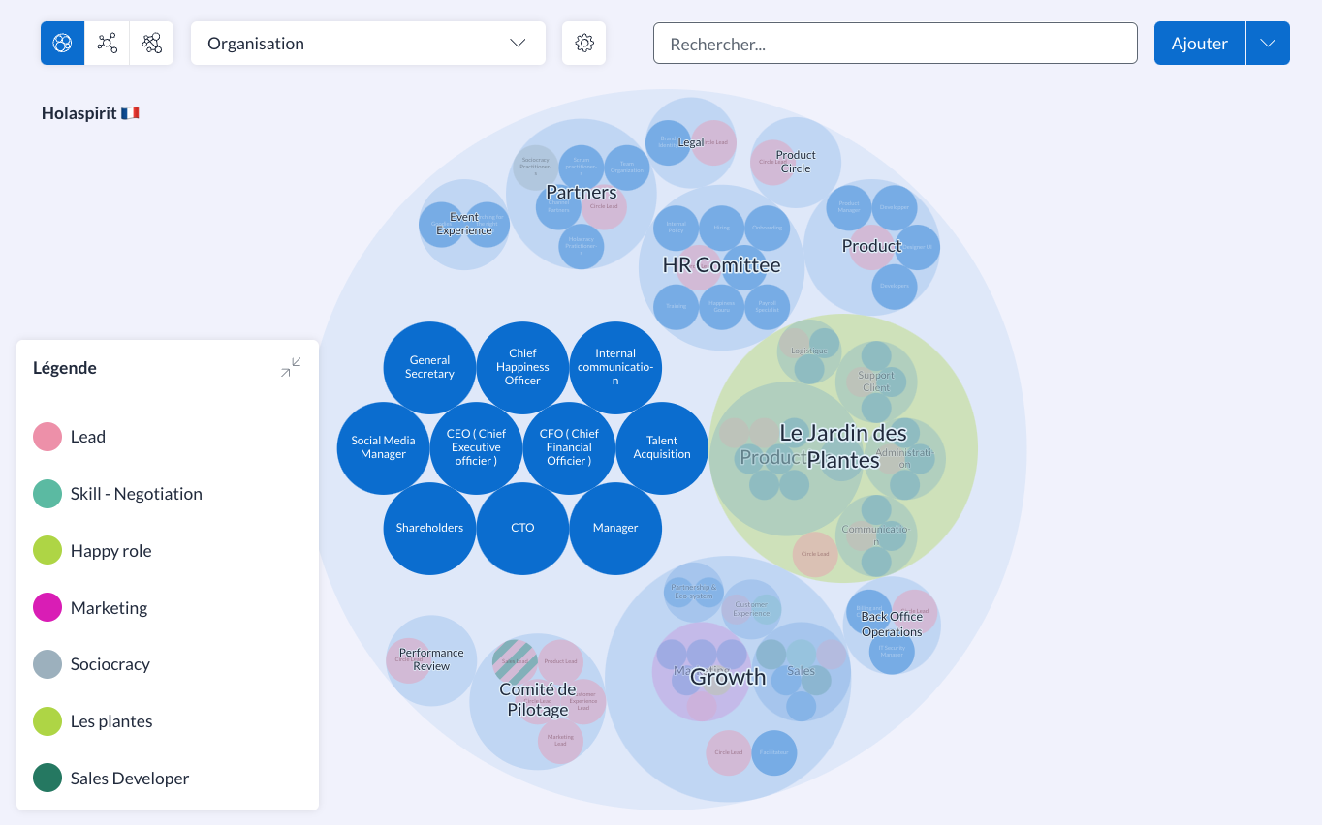This screenshot has width=1322, height=825.
Task: Click the Sales Developer dark green swatch
Action: click(47, 779)
